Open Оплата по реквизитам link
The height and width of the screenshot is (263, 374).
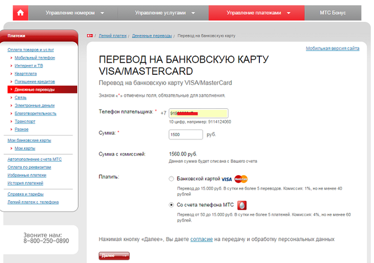click(x=29, y=167)
